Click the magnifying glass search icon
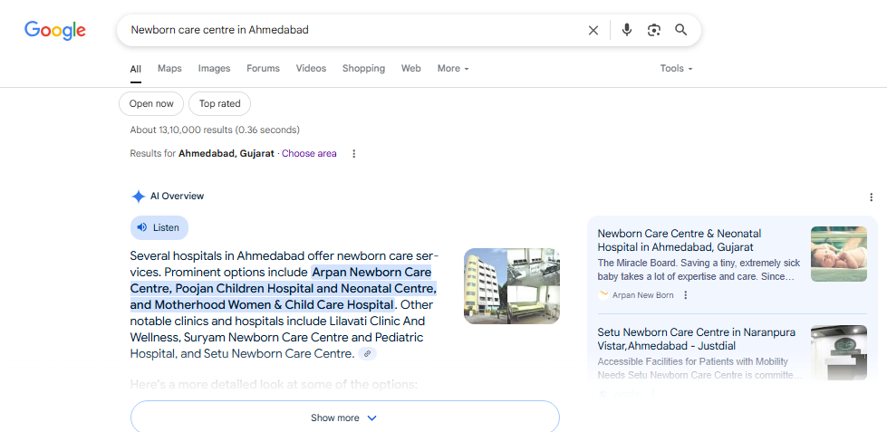Screen dimensions: 887x432 click(681, 30)
